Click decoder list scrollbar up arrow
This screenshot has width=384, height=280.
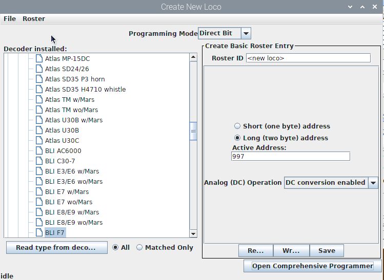193,57
